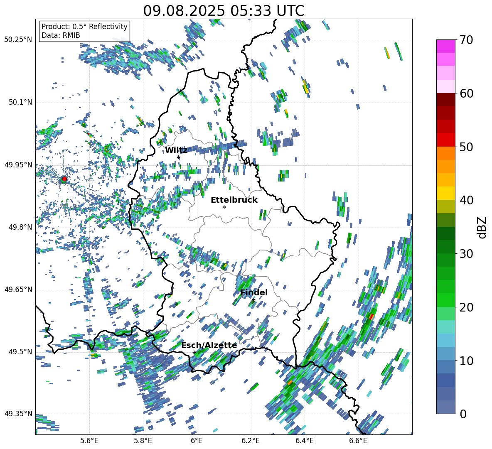The height and width of the screenshot is (449, 492).
Task: Click the yellow colorbar segment at 40
Action: [x=445, y=193]
